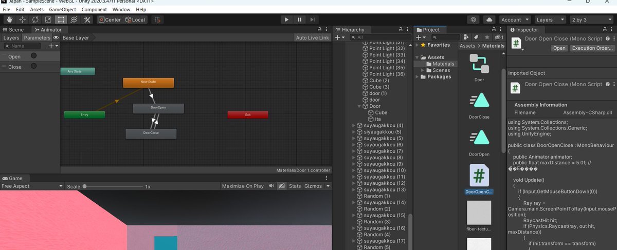The height and width of the screenshot is (250, 617).
Task: Select the Rotate tool
Action: coord(35,20)
